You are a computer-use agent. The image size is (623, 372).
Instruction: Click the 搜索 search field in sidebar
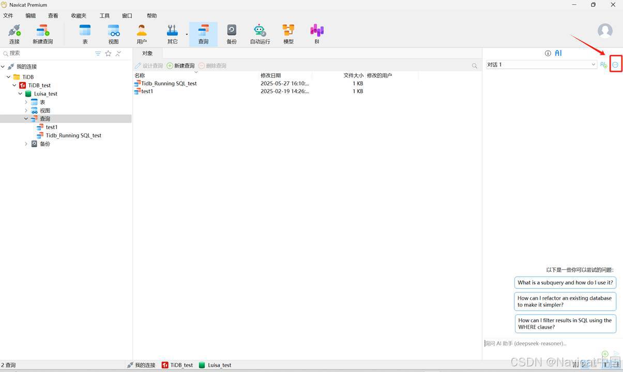47,53
